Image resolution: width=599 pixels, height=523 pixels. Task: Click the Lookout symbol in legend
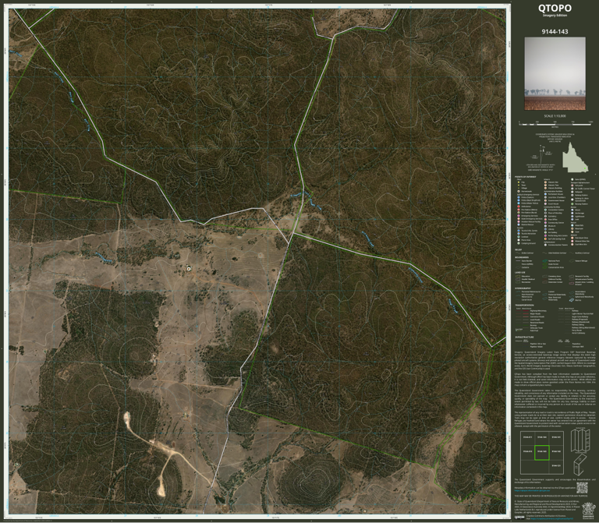(519, 237)
